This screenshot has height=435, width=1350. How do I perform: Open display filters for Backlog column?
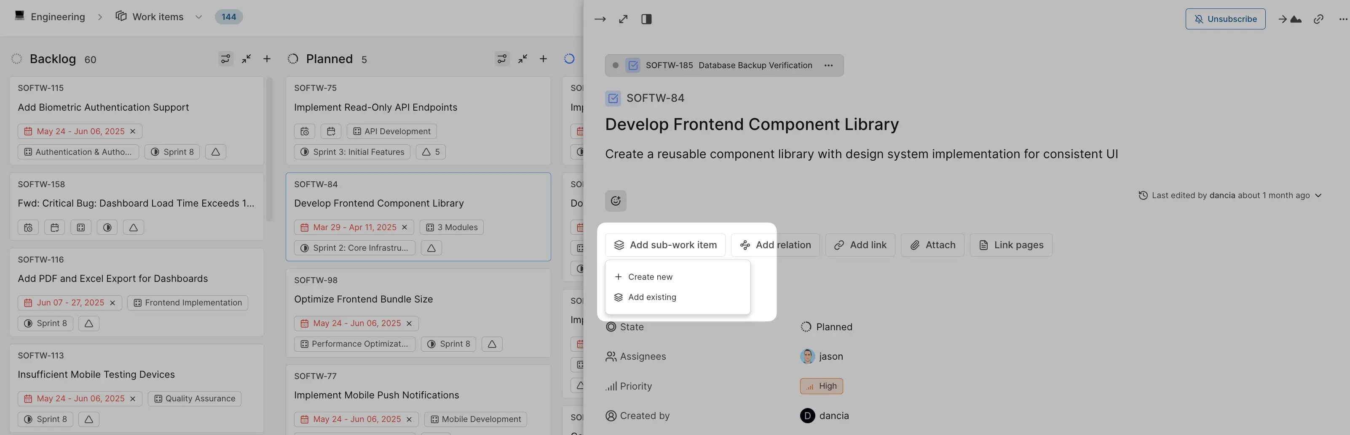pyautogui.click(x=225, y=59)
